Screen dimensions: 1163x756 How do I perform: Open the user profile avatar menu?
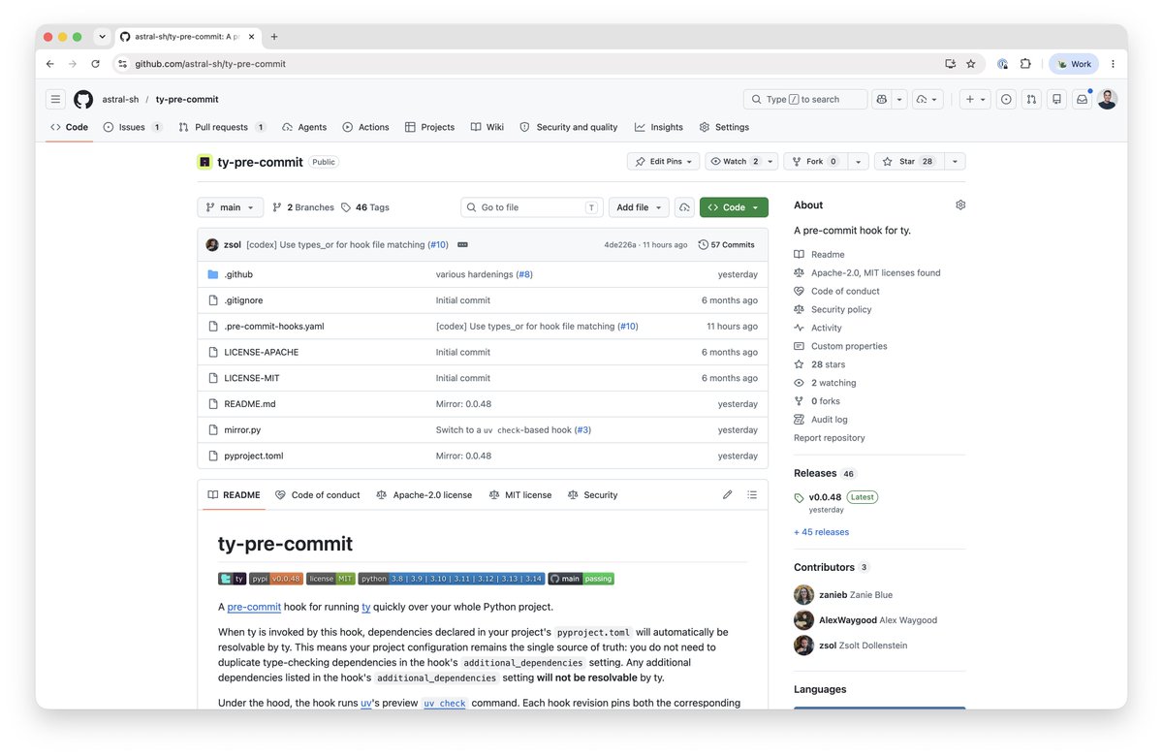[1107, 99]
